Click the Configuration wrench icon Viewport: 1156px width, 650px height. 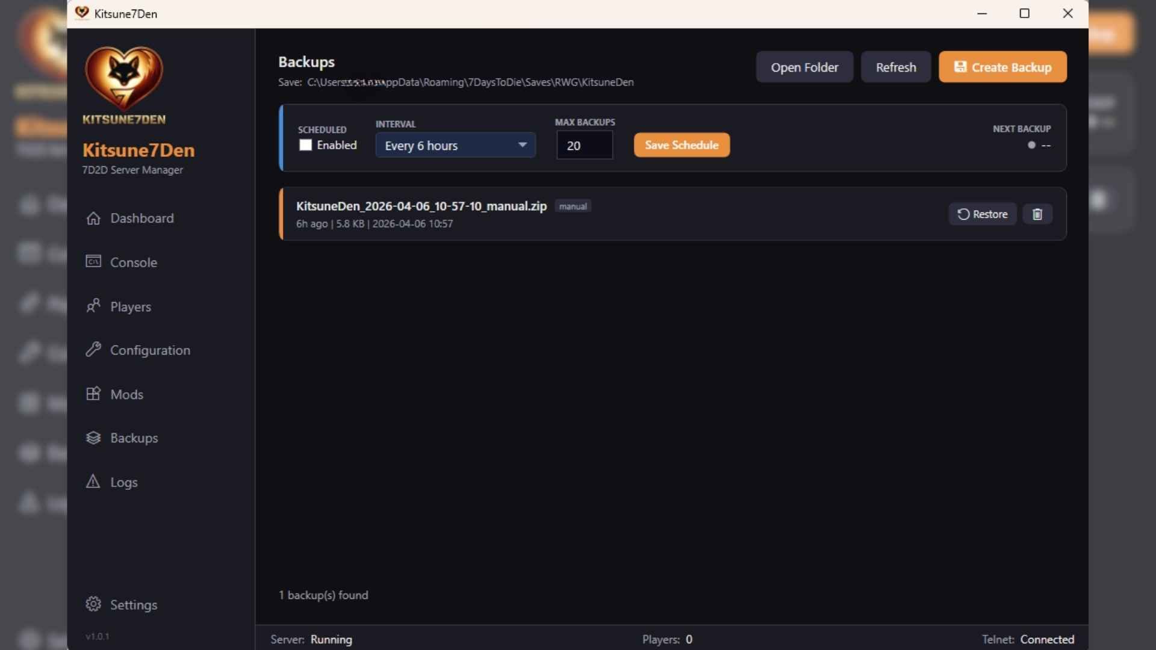coord(93,350)
